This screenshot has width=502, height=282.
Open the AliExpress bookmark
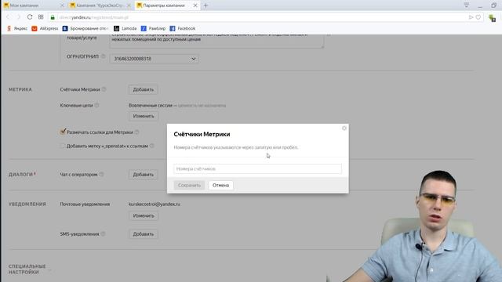point(45,28)
